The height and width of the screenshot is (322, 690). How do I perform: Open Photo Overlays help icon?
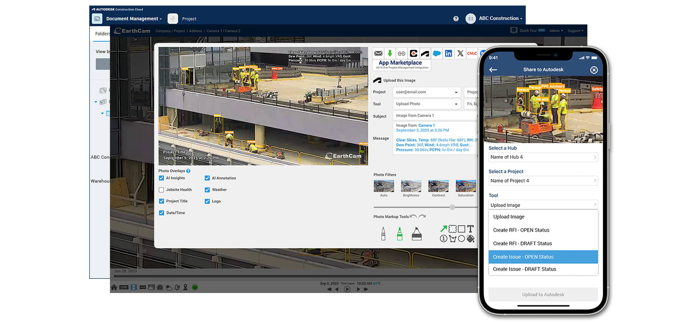[188, 171]
